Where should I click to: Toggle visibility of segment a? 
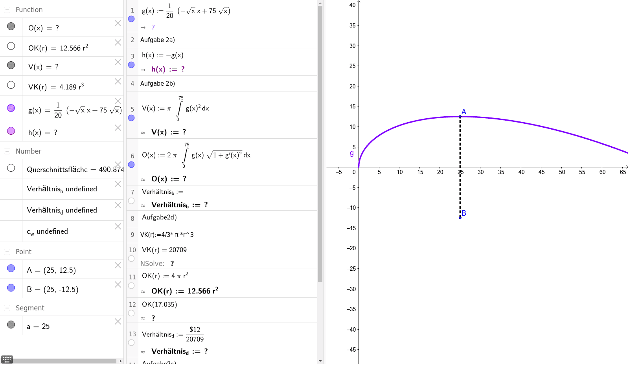[11, 325]
